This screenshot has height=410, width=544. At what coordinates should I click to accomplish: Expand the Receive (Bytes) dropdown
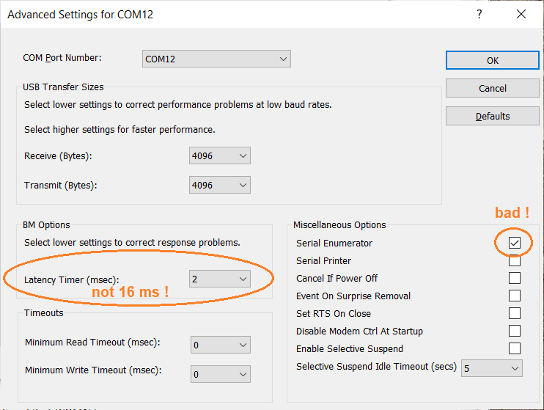click(x=220, y=155)
